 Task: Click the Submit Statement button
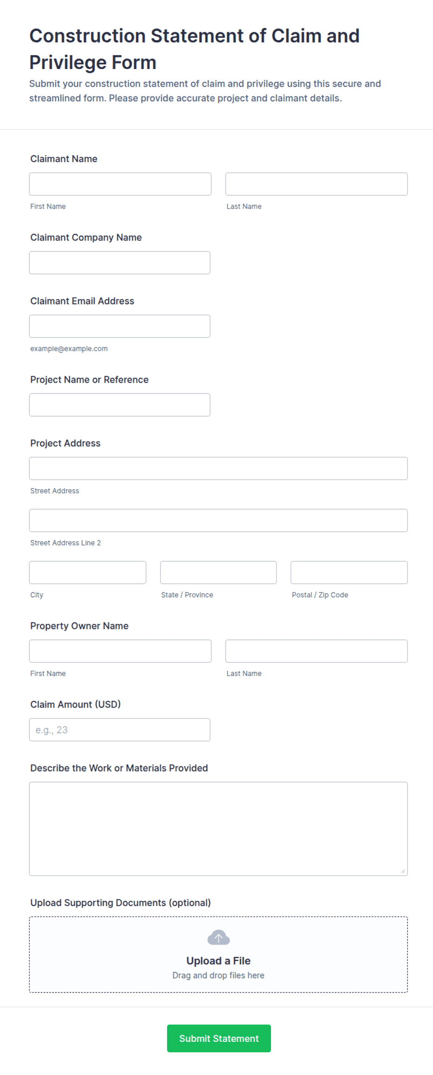(219, 1038)
